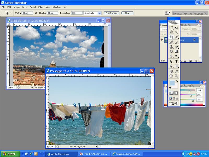Viewport: 209px width, 157px height.
Task: Select the Healing Brush tool
Action: (171, 42)
